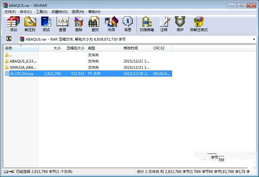The height and width of the screenshot is (177, 259).
Task: Sort by Type (类型) column header
Action: 104,48
